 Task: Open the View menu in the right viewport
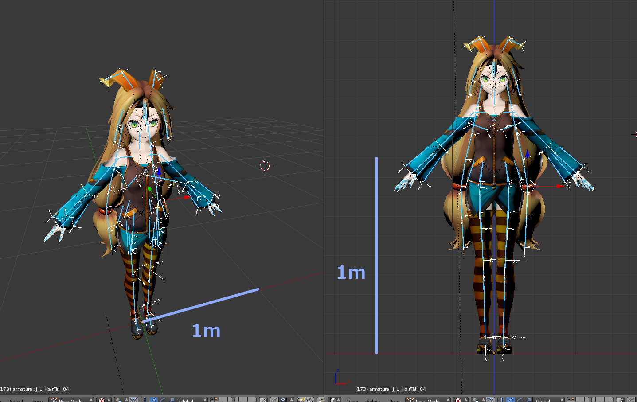[353, 399]
